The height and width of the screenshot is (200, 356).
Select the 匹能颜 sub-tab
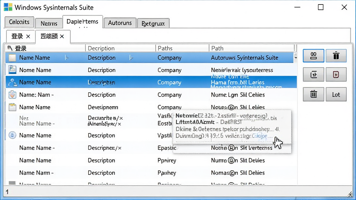[49, 36]
